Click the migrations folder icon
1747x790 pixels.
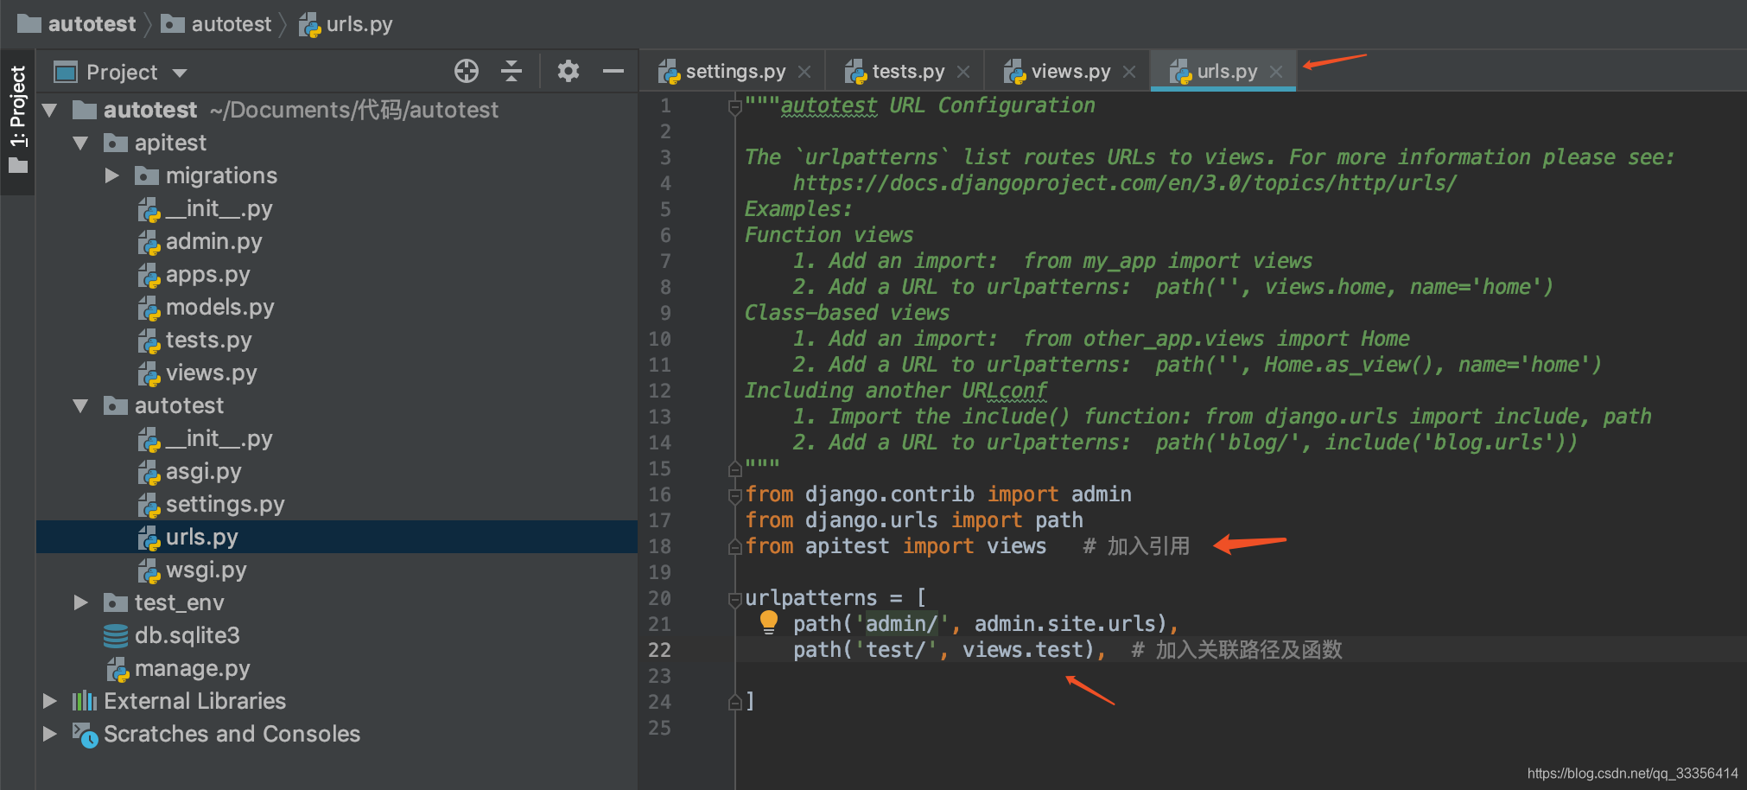pos(147,175)
